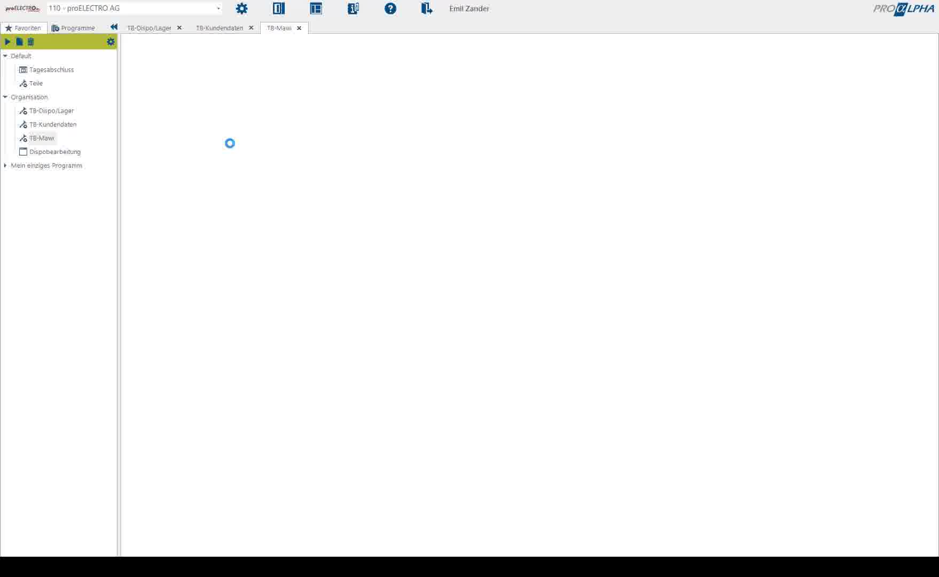
Task: Select the TB-Mawi tab
Action: pyautogui.click(x=279, y=28)
